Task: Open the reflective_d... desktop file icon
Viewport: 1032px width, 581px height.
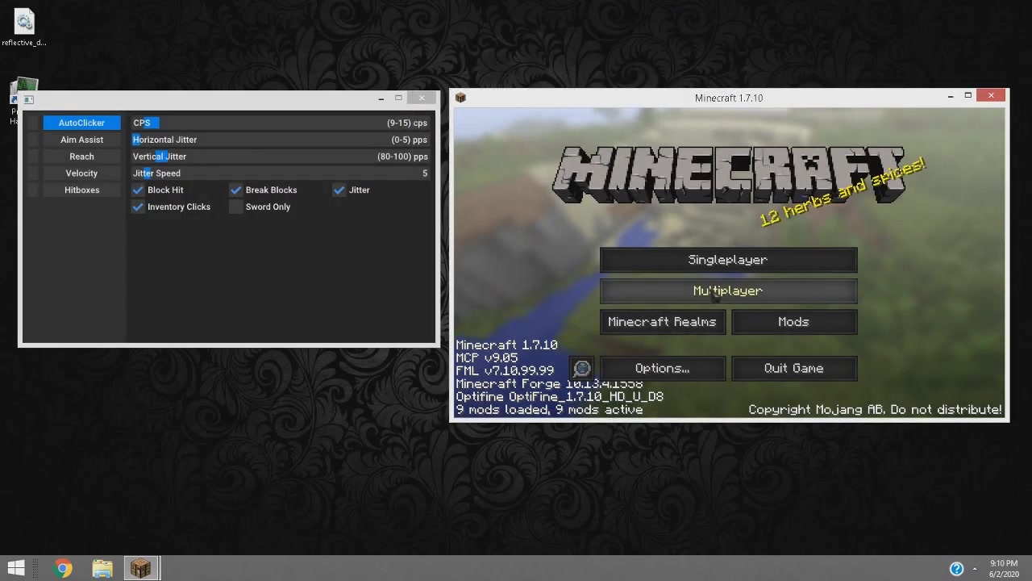Action: click(x=24, y=27)
